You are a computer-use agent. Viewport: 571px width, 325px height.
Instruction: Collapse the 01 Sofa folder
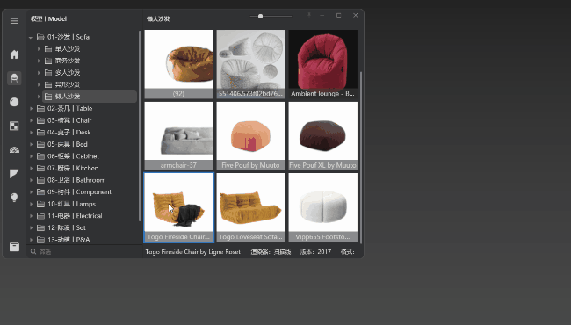click(x=31, y=37)
